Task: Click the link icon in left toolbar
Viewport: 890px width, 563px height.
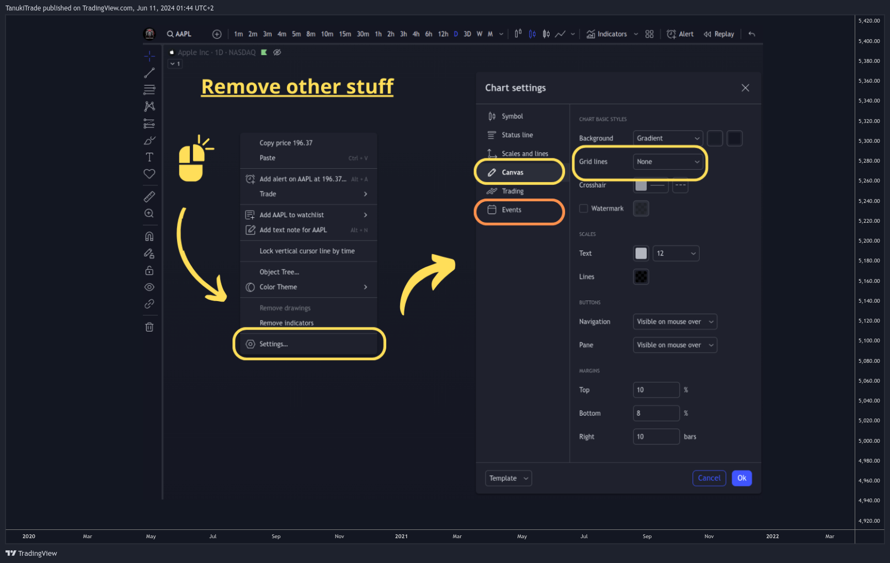Action: tap(149, 304)
